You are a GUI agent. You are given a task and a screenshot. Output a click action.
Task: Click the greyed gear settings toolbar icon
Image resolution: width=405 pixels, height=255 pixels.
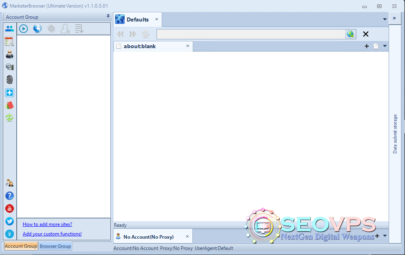tap(51, 29)
